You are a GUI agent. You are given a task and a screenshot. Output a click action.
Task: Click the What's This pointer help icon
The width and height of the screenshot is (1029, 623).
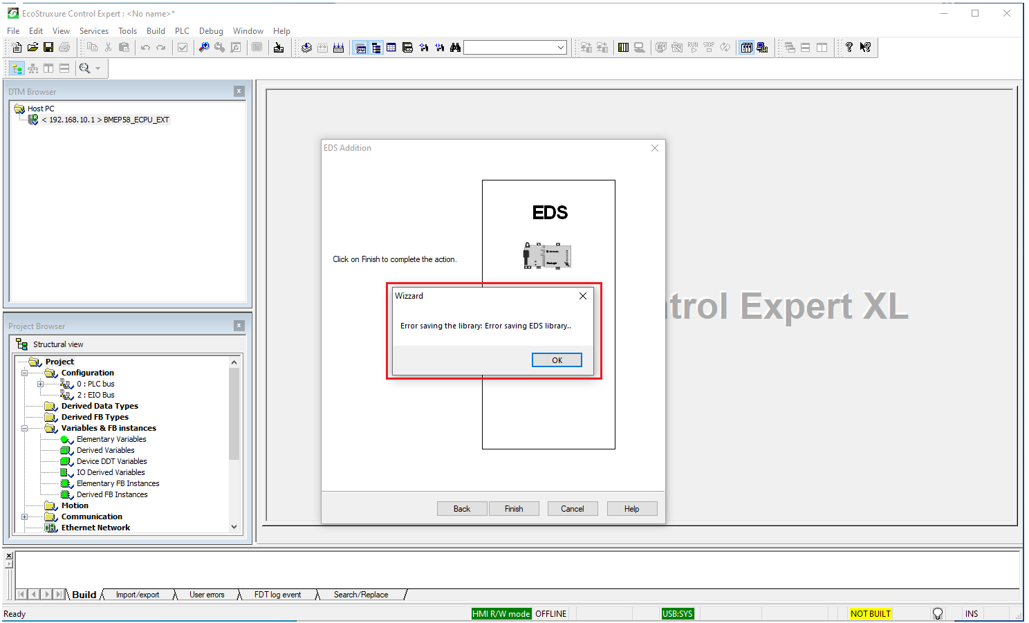click(x=865, y=48)
